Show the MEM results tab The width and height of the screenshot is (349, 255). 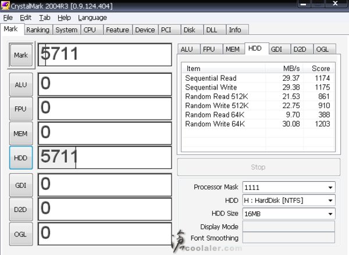click(233, 49)
